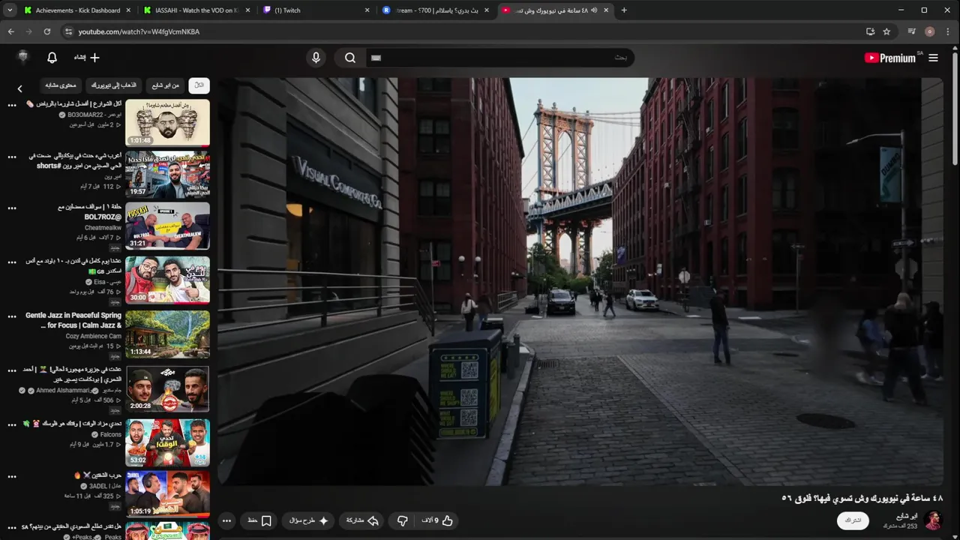Click install/cast icon in address bar
Image resolution: width=960 pixels, height=540 pixels.
pyautogui.click(x=870, y=31)
